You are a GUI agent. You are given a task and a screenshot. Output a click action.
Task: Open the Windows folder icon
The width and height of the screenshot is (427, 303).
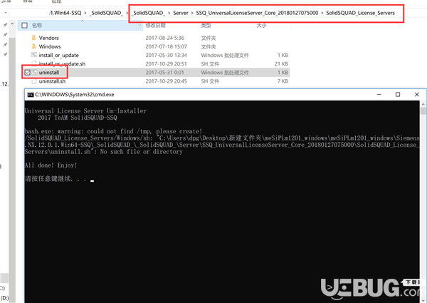[33, 46]
